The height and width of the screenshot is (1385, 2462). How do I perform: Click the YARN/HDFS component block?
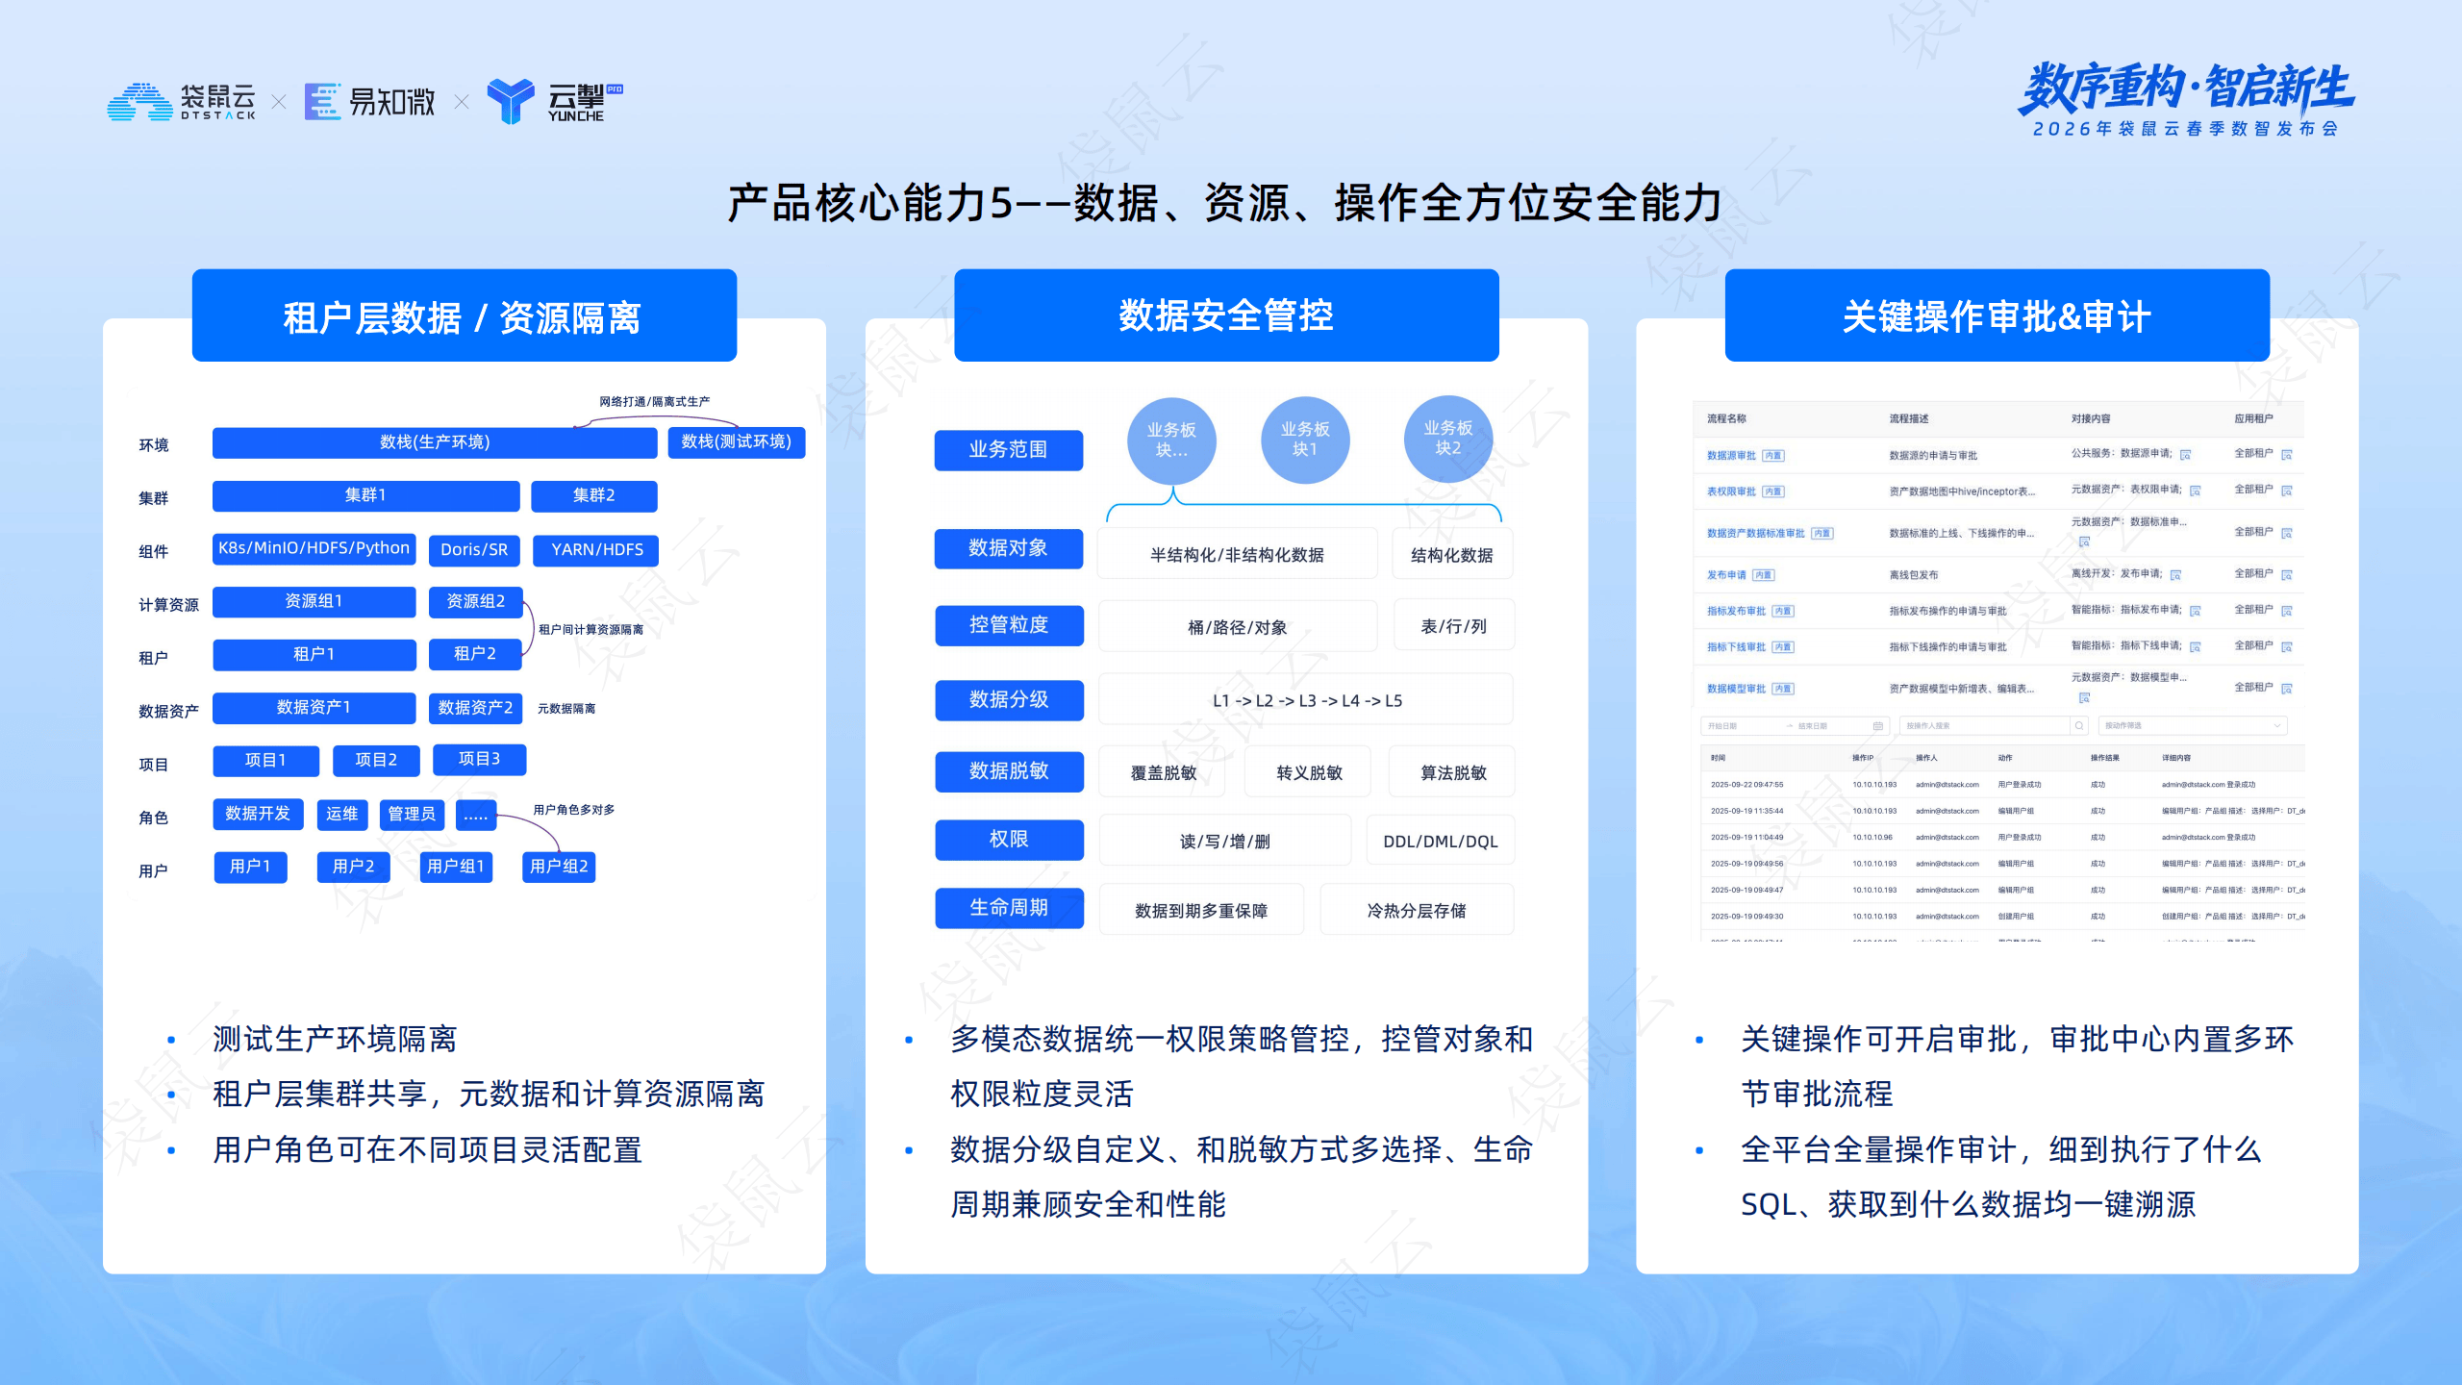pos(597,550)
